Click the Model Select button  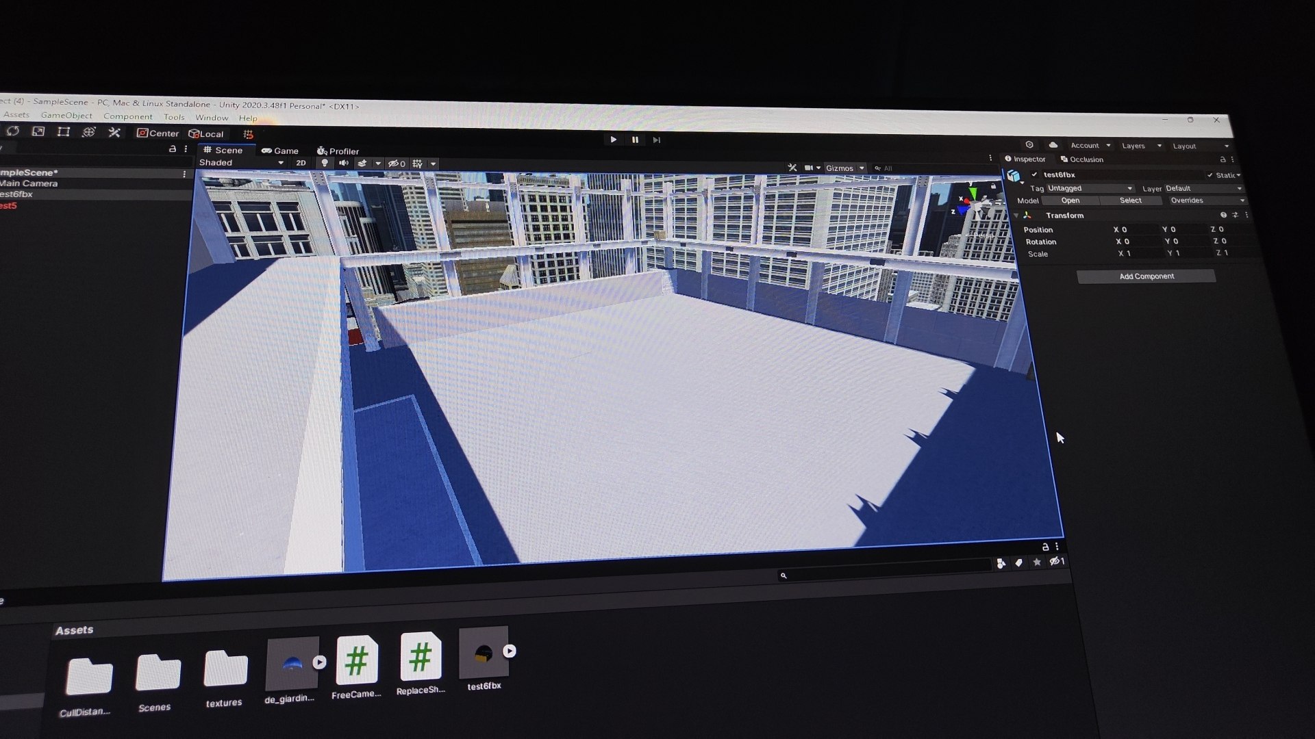pos(1131,200)
